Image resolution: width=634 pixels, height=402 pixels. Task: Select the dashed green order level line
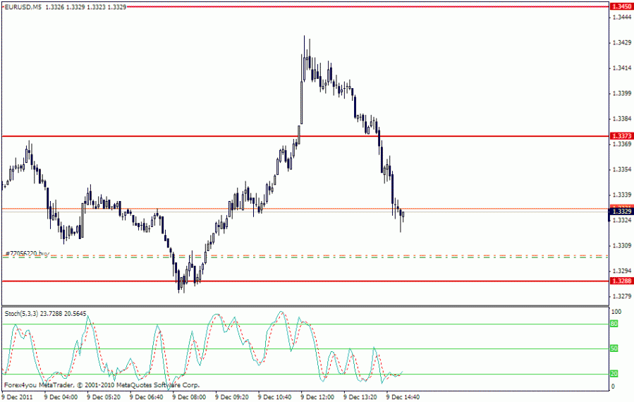305,257
